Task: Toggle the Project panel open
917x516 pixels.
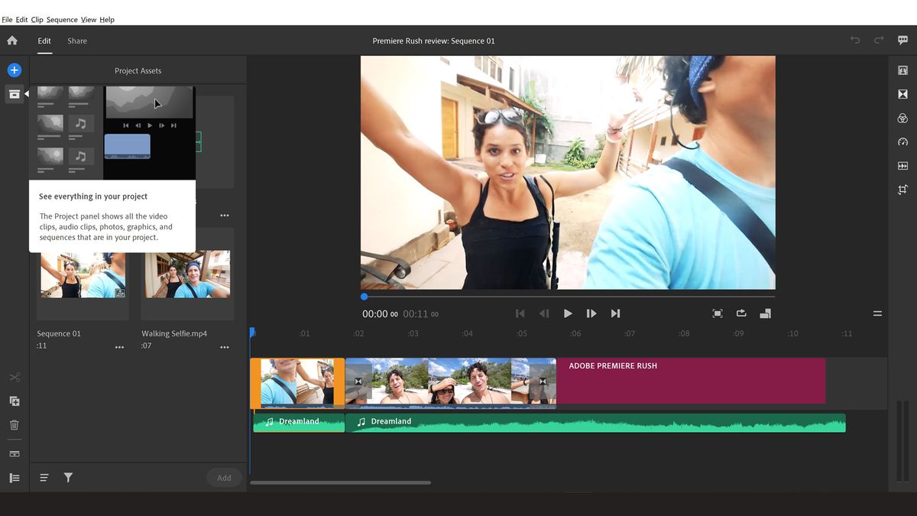Action: point(14,93)
